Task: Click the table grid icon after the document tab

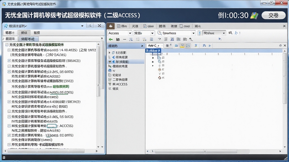Action: pyautogui.click(x=167, y=46)
